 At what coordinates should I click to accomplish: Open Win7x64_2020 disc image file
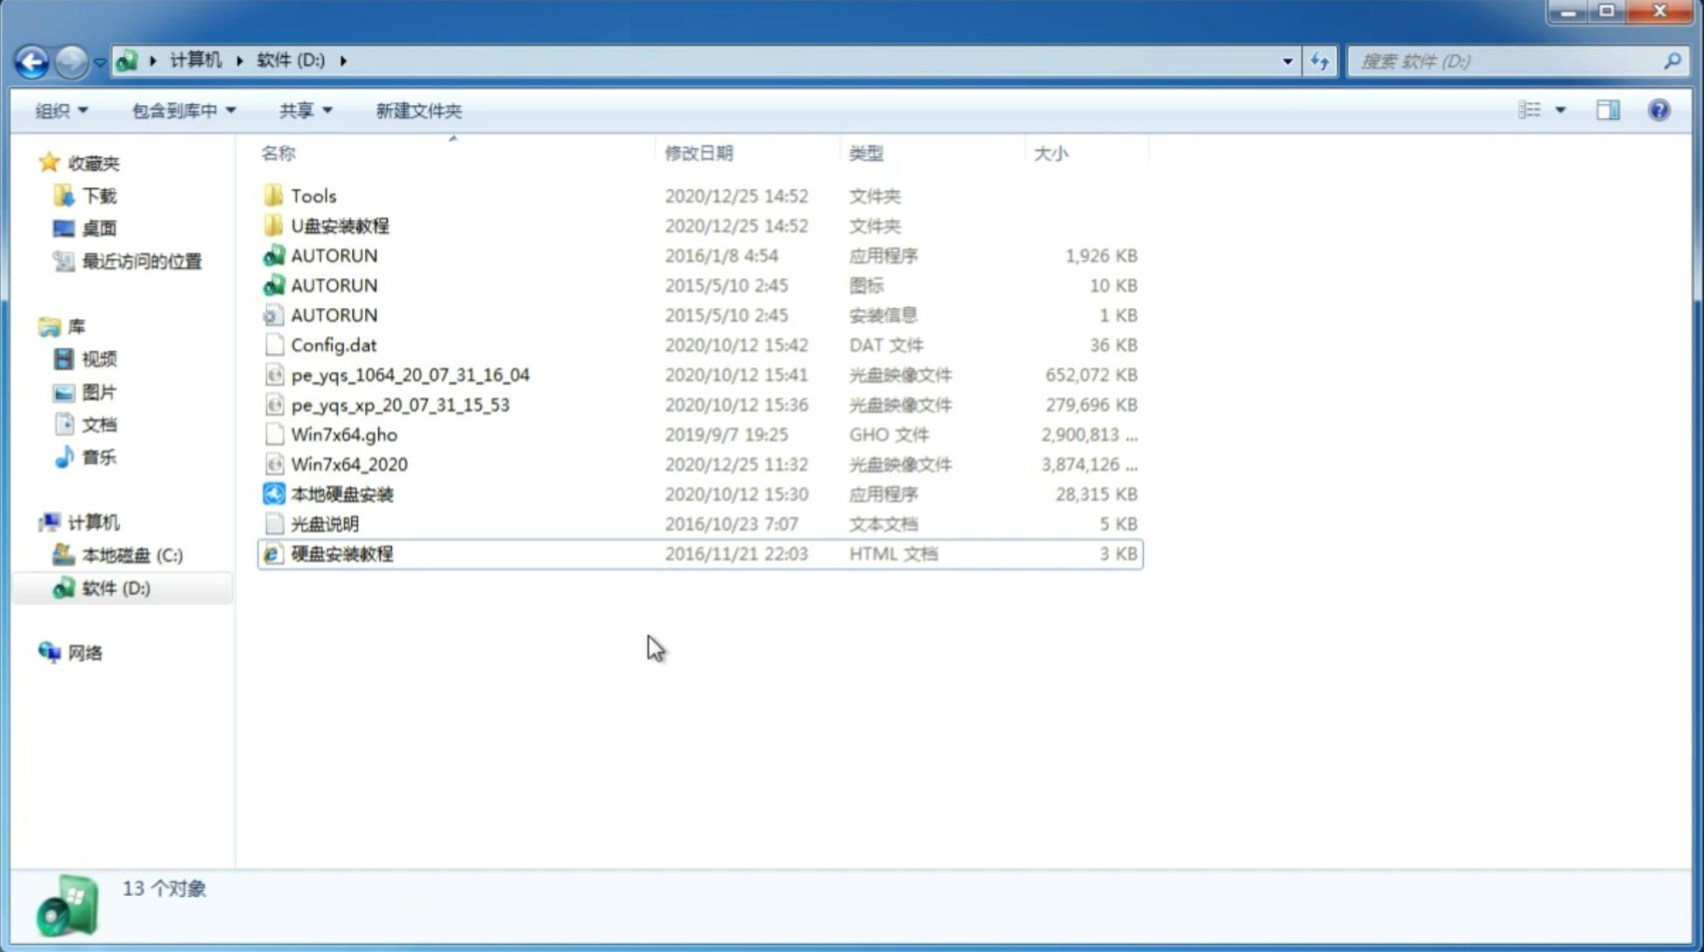[347, 463]
